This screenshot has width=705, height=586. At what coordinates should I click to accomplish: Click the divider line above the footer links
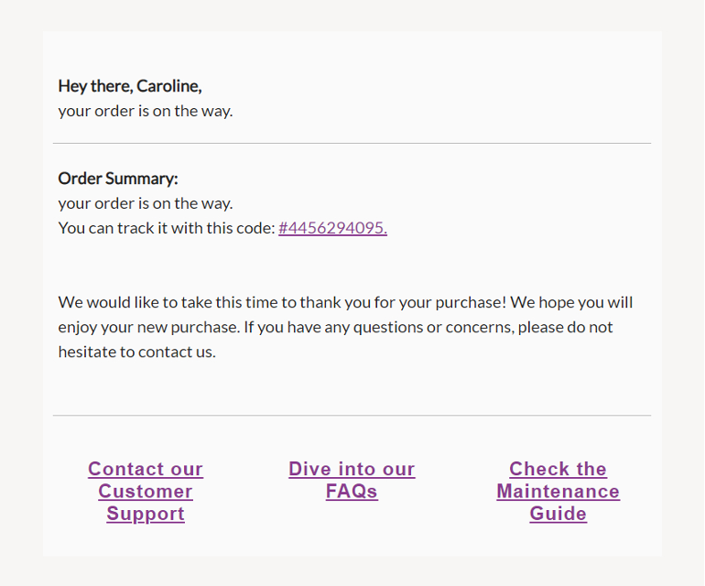tap(352, 416)
